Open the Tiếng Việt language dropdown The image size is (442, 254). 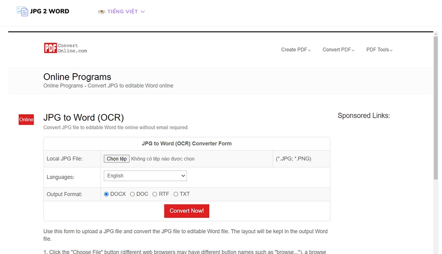click(x=121, y=12)
